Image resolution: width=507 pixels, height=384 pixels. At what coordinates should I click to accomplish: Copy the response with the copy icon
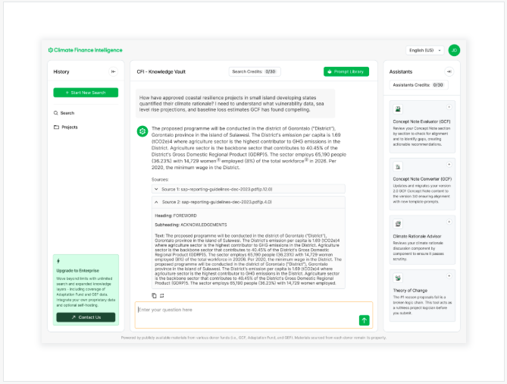point(155,296)
